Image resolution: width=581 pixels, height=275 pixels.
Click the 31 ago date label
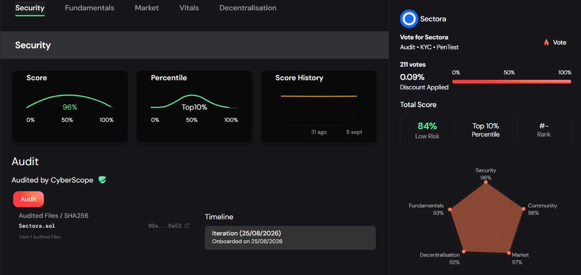[319, 132]
